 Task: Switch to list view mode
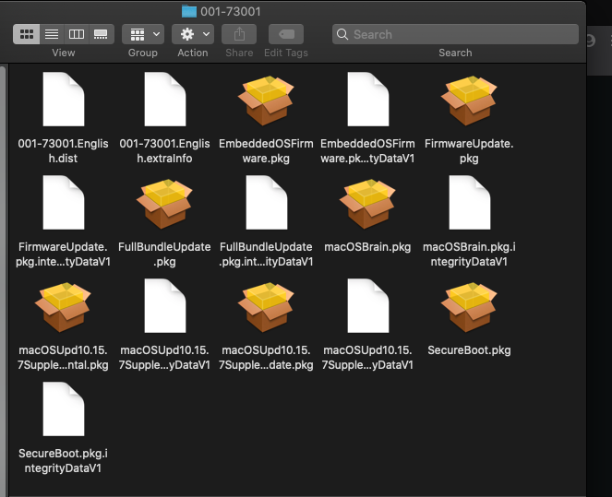[x=52, y=34]
